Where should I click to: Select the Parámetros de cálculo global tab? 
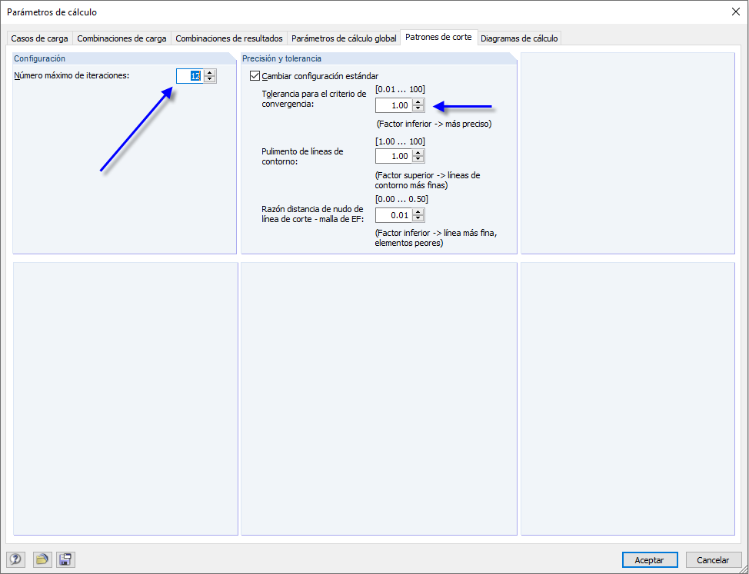pyautogui.click(x=344, y=38)
